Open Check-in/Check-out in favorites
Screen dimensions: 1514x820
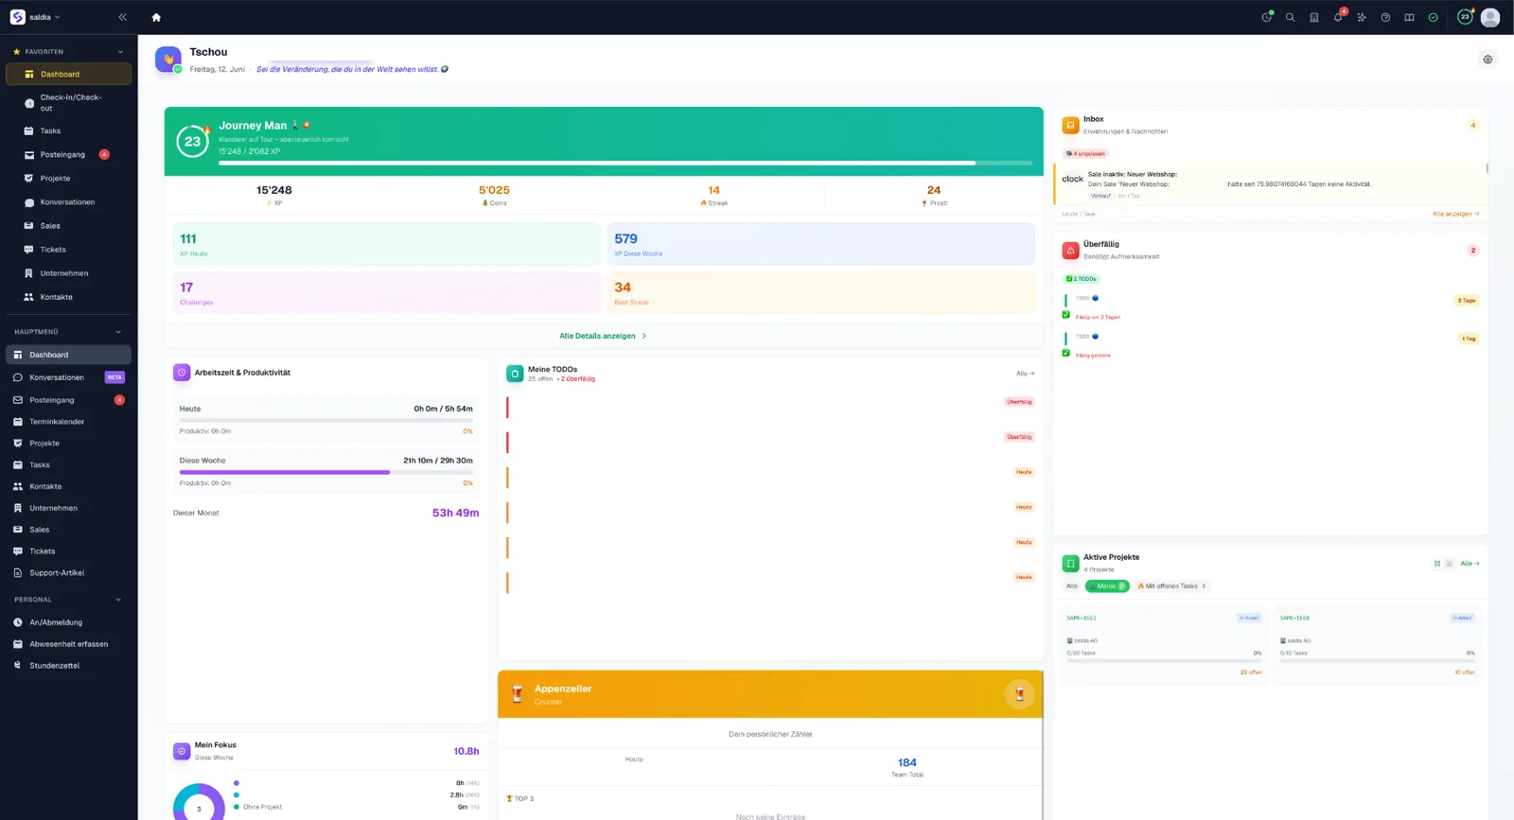[x=68, y=103]
